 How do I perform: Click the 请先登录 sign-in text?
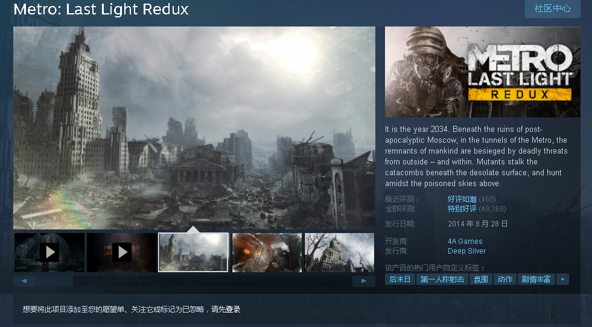click(226, 310)
